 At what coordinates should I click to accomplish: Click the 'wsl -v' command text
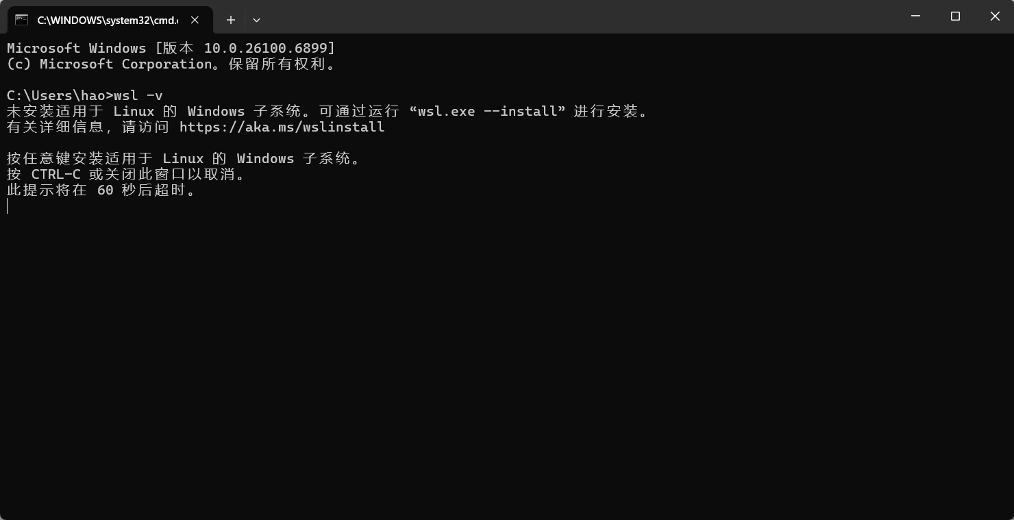tap(138, 95)
